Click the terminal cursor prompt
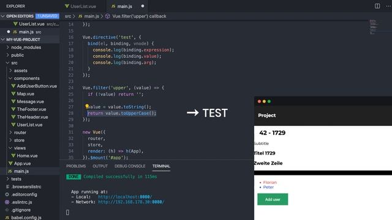Viewport: 392px width, 220px height. coord(67,212)
